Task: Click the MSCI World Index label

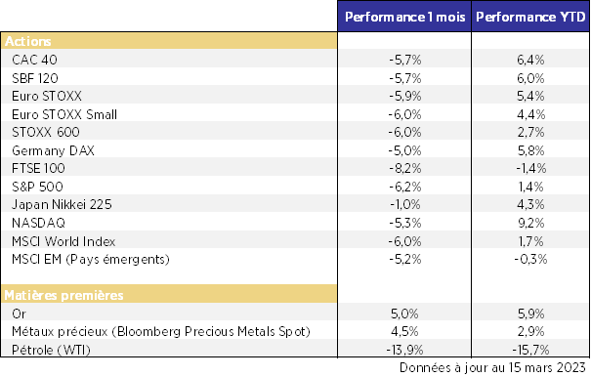Action: pos(63,241)
